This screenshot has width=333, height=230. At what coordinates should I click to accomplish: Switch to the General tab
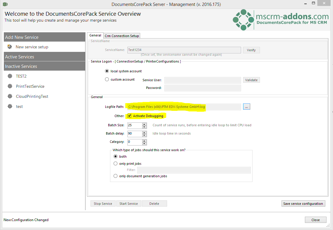[x=95, y=35]
